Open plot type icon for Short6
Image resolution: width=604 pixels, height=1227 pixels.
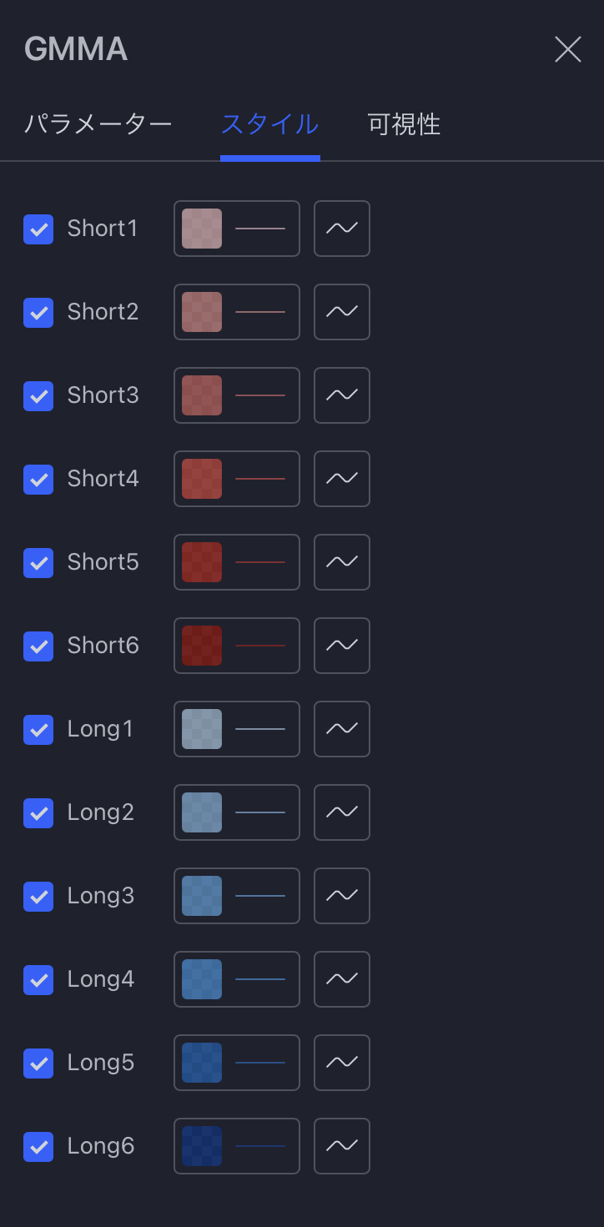[342, 646]
